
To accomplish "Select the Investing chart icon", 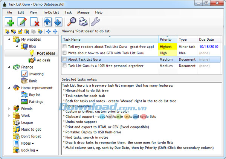I will coord(24,74).
